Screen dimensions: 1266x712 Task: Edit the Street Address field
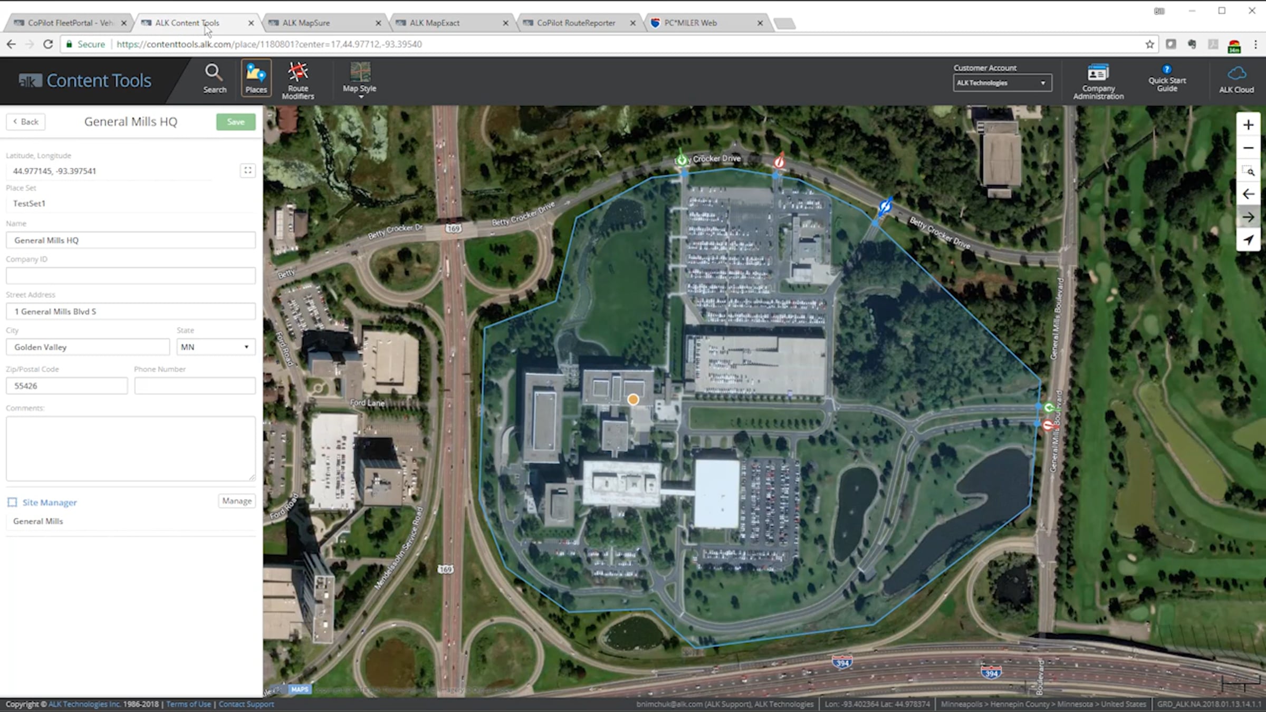[131, 311]
